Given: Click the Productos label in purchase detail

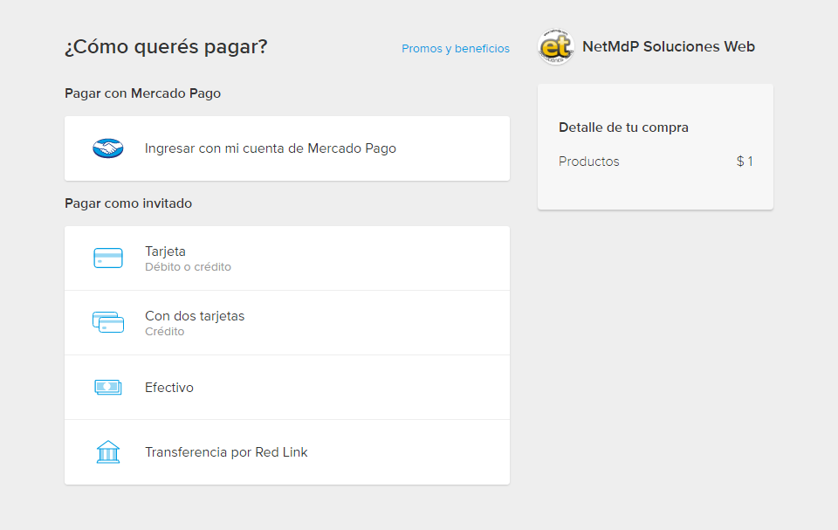Looking at the screenshot, I should click(589, 162).
